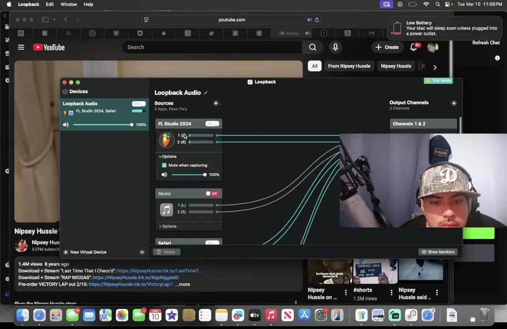The image size is (507, 329).
Task: Open the RapNiggasID download link
Action: tap(135, 278)
